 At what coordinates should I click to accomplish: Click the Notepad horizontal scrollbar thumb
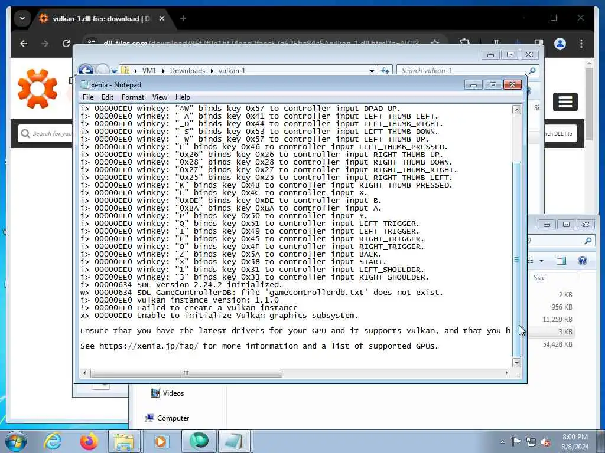point(186,373)
